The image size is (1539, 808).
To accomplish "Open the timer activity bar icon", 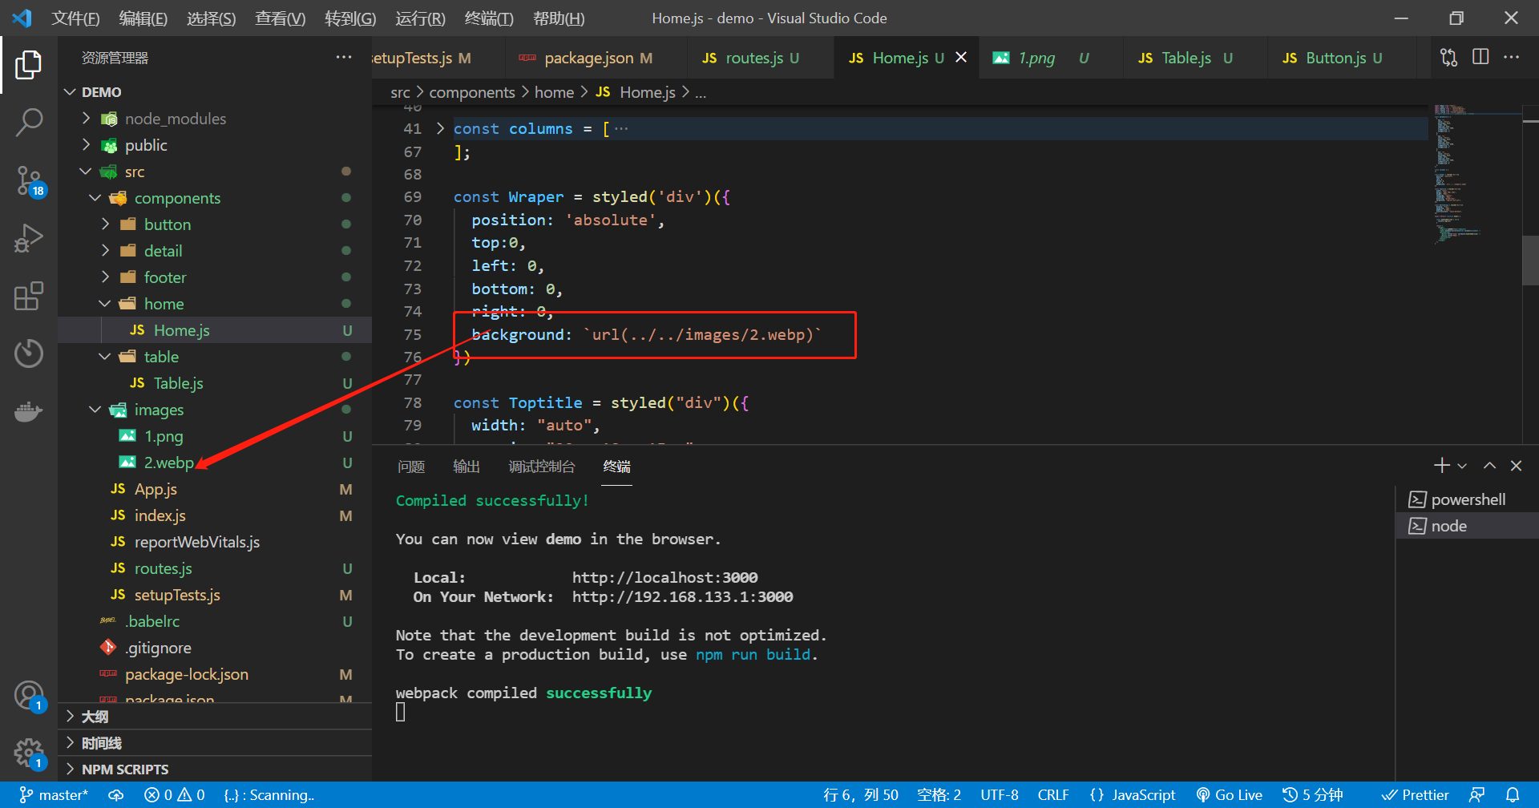I will click(x=29, y=353).
